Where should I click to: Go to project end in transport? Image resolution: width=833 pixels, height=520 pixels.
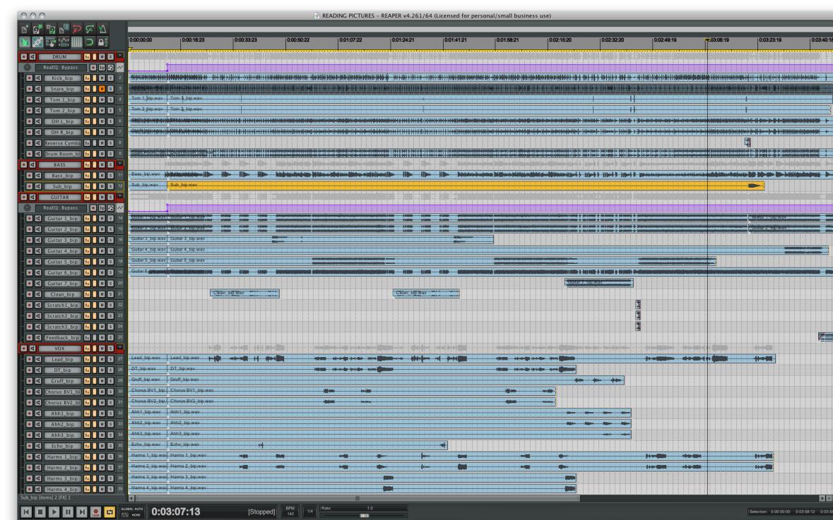click(x=81, y=512)
